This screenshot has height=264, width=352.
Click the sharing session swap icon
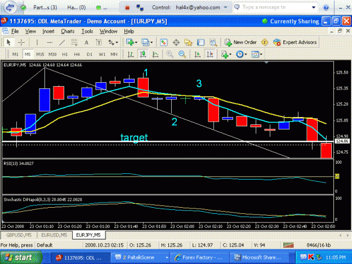click(10, 7)
